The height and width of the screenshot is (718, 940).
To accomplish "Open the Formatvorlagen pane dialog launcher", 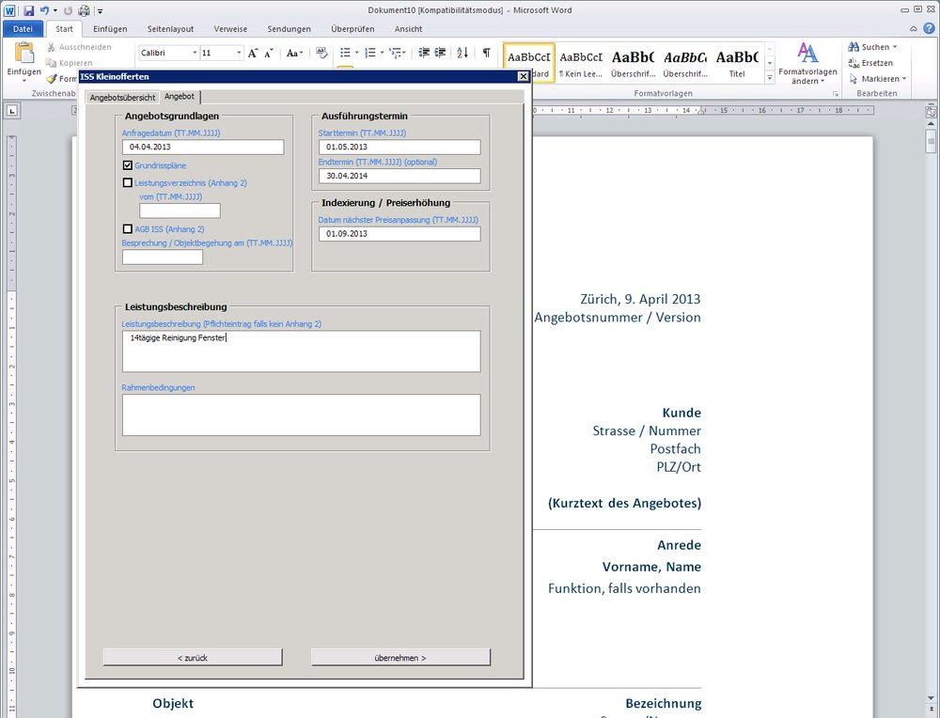I will 834,94.
